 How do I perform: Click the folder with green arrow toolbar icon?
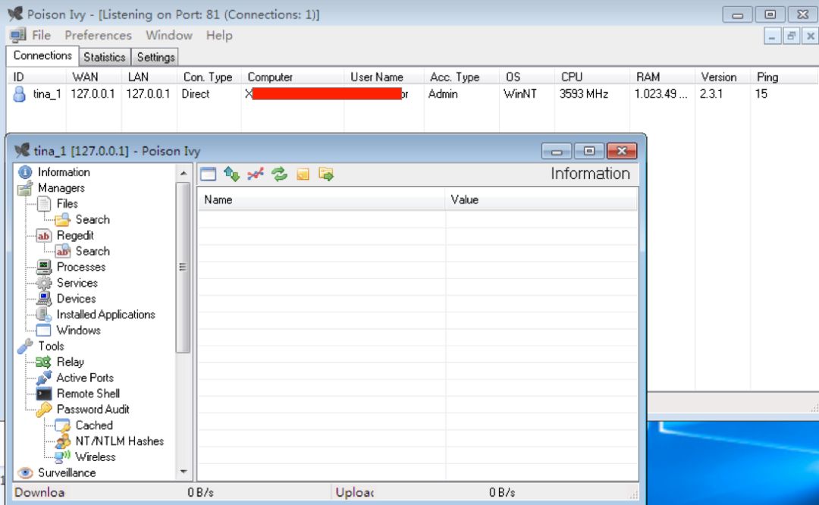[x=326, y=174]
